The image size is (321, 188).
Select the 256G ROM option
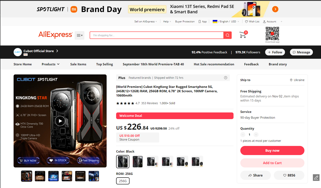123,181
